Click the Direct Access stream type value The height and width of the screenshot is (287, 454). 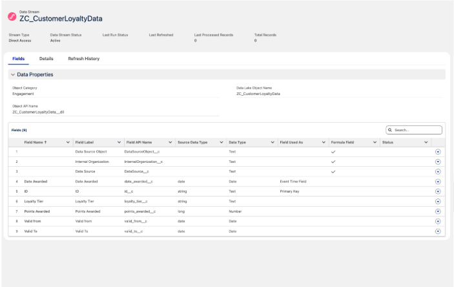click(20, 41)
